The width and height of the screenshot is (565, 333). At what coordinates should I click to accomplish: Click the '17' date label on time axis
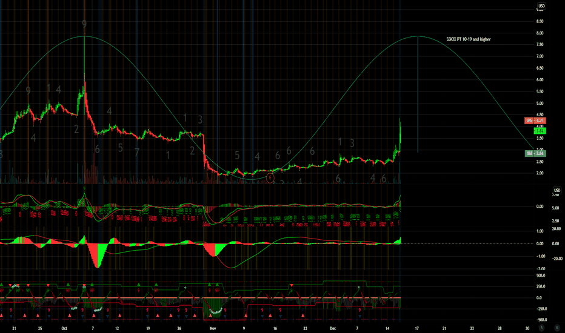tap(416, 328)
